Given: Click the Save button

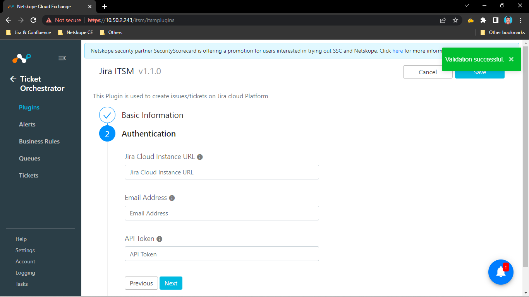Looking at the screenshot, I should [480, 73].
